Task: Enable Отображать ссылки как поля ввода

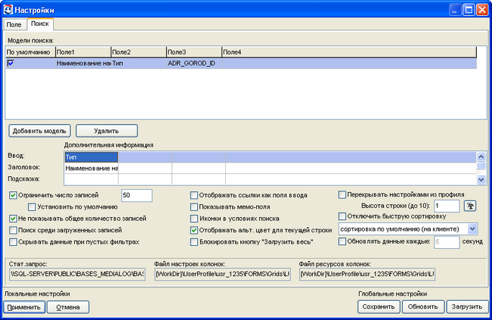Action: click(194, 196)
